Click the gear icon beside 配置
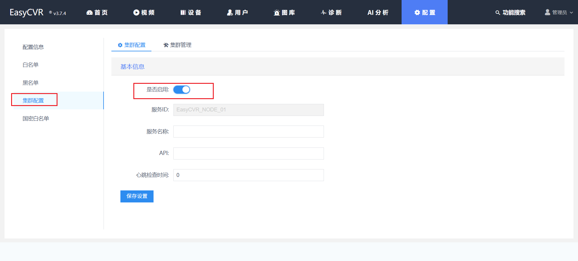This screenshot has height=261, width=578. click(417, 13)
